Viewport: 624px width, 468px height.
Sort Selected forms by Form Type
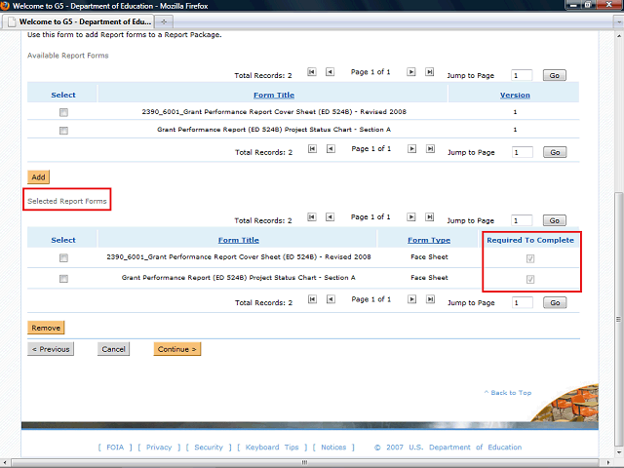[429, 240]
